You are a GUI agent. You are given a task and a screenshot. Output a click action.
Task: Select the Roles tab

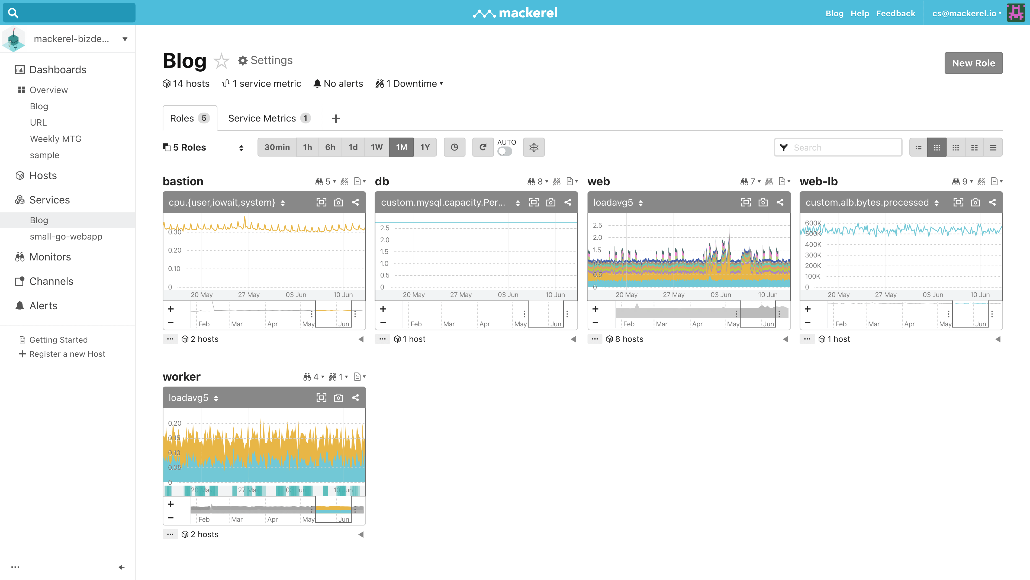tap(188, 118)
